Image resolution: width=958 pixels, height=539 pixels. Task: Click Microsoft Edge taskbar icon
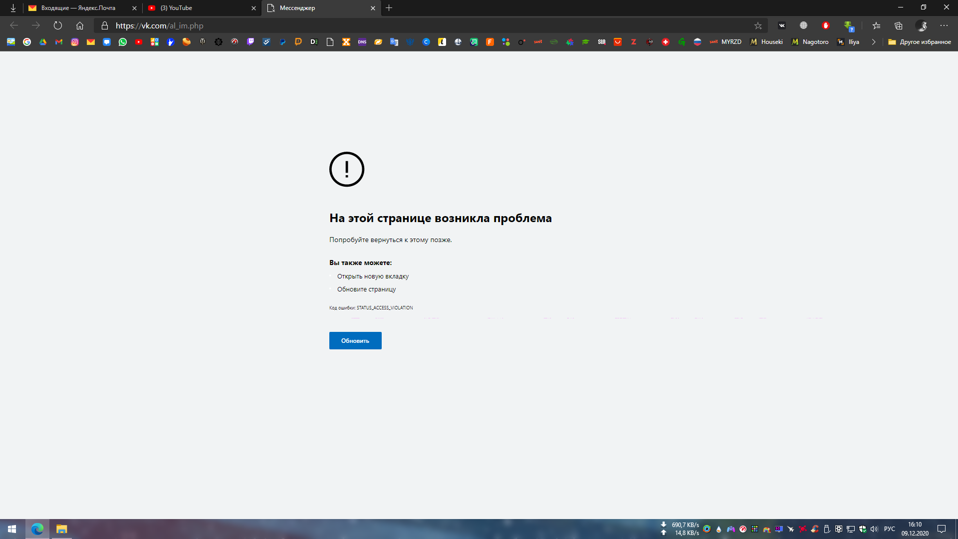pyautogui.click(x=37, y=529)
